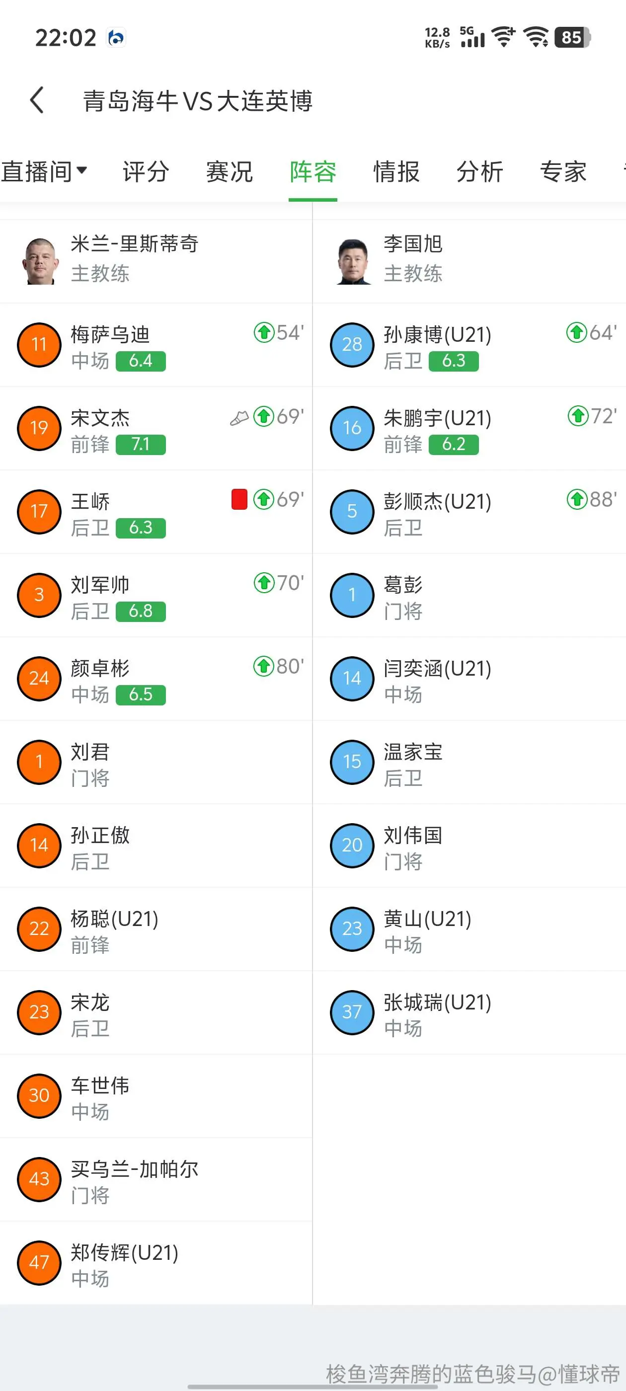Select the 分析 tab
The image size is (626, 1391).
pyautogui.click(x=479, y=172)
